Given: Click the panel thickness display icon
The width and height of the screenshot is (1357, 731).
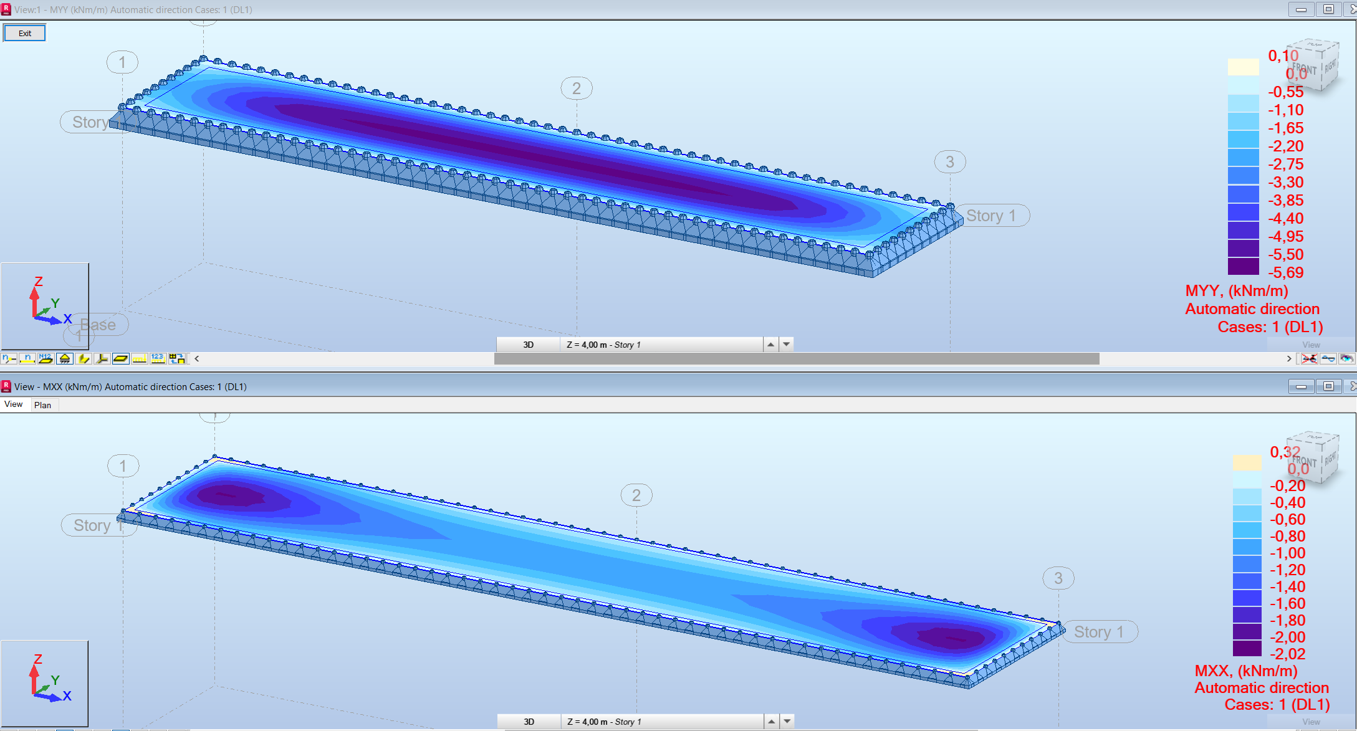Looking at the screenshot, I should [x=120, y=358].
